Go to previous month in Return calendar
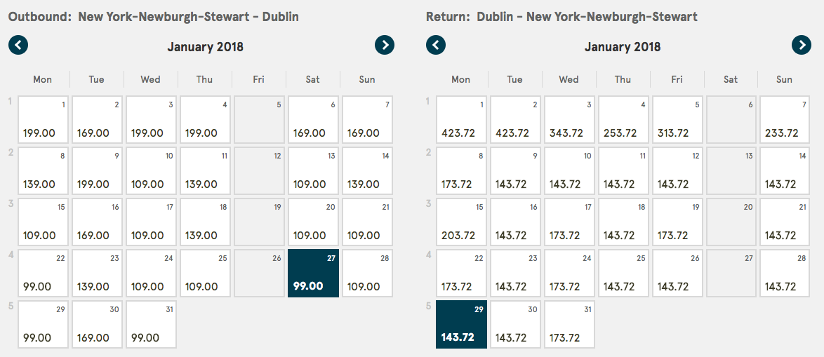This screenshot has height=357, width=824. click(436, 46)
